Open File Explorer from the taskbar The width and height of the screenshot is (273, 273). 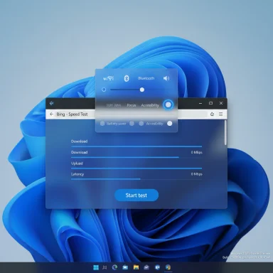(136, 267)
